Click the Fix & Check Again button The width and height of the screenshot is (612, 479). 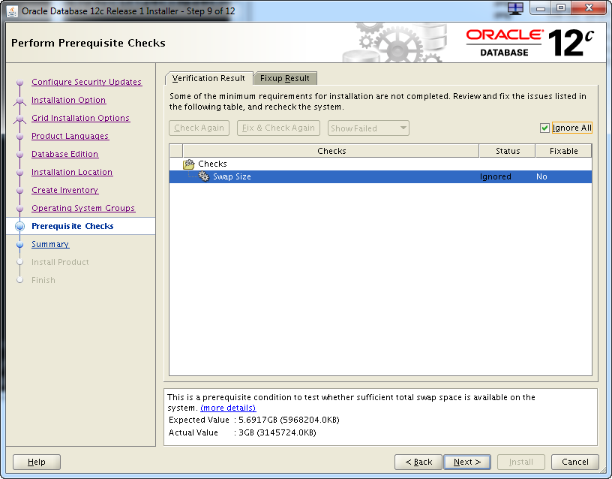(x=278, y=128)
